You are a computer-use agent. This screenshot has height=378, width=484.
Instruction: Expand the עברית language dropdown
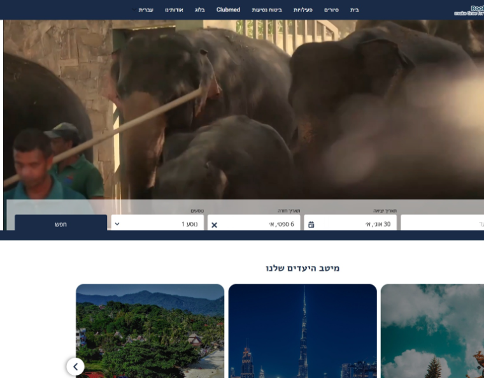143,10
